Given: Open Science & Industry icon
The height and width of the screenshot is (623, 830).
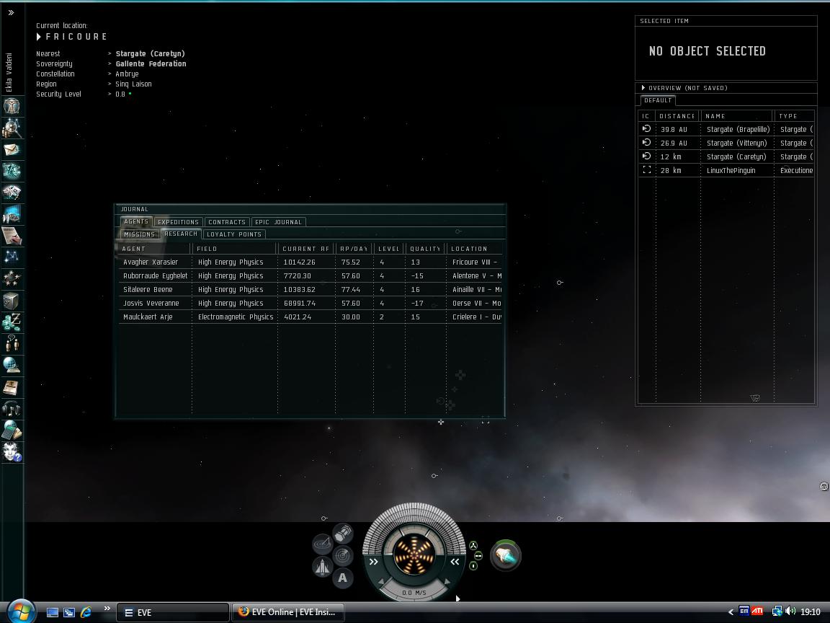Looking at the screenshot, I should [x=11, y=214].
